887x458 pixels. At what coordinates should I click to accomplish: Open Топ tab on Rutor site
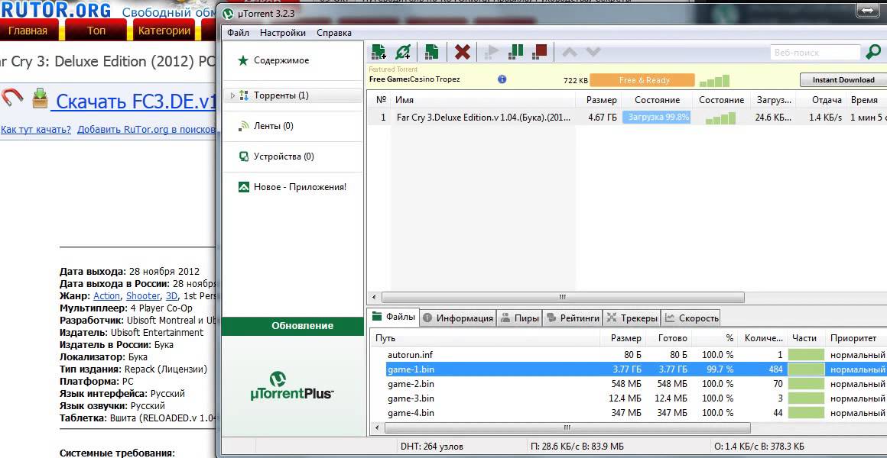pyautogui.click(x=96, y=31)
